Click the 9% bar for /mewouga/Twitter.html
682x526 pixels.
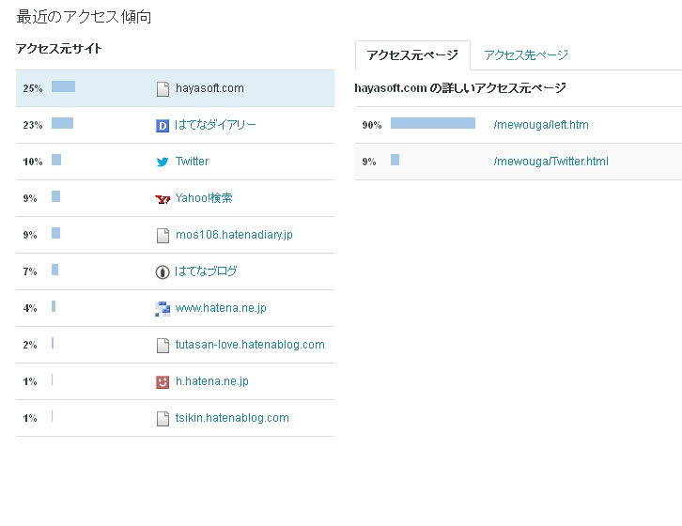tap(395, 160)
